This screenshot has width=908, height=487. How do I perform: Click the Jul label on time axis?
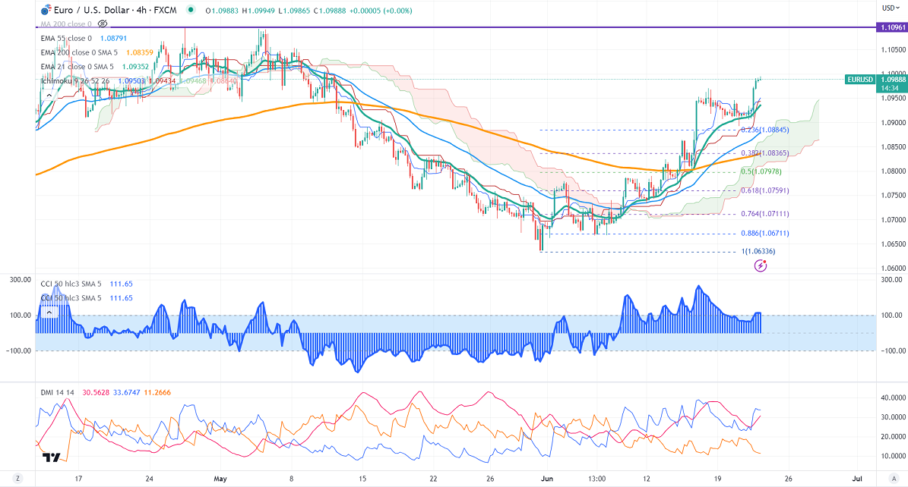[x=858, y=479]
